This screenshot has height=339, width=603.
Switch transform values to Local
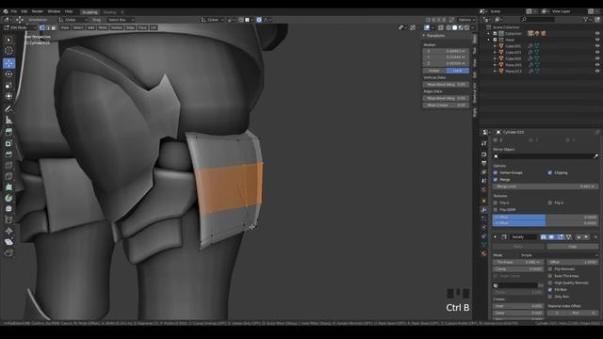(x=457, y=71)
